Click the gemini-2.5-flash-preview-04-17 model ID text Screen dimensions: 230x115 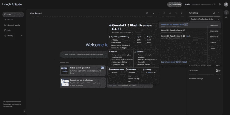123,32
